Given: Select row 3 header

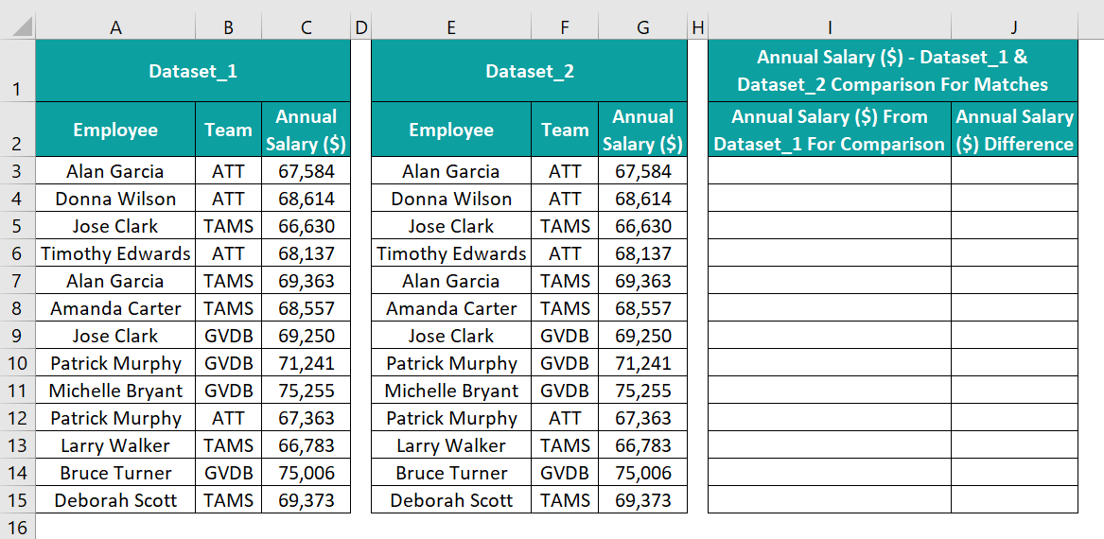Looking at the screenshot, I should point(18,171).
